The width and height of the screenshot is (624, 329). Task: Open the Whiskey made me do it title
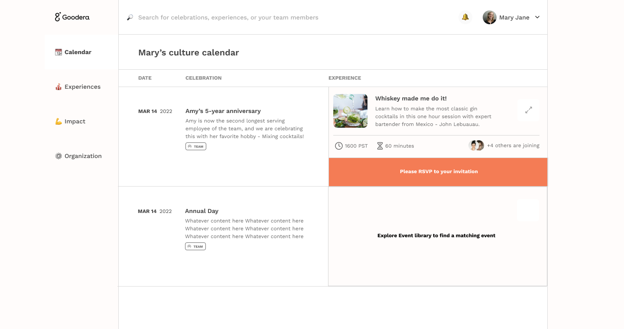(411, 98)
